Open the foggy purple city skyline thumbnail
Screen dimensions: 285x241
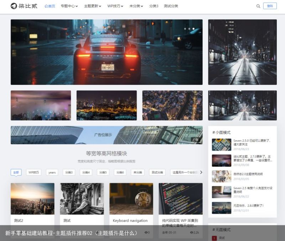click(41, 105)
